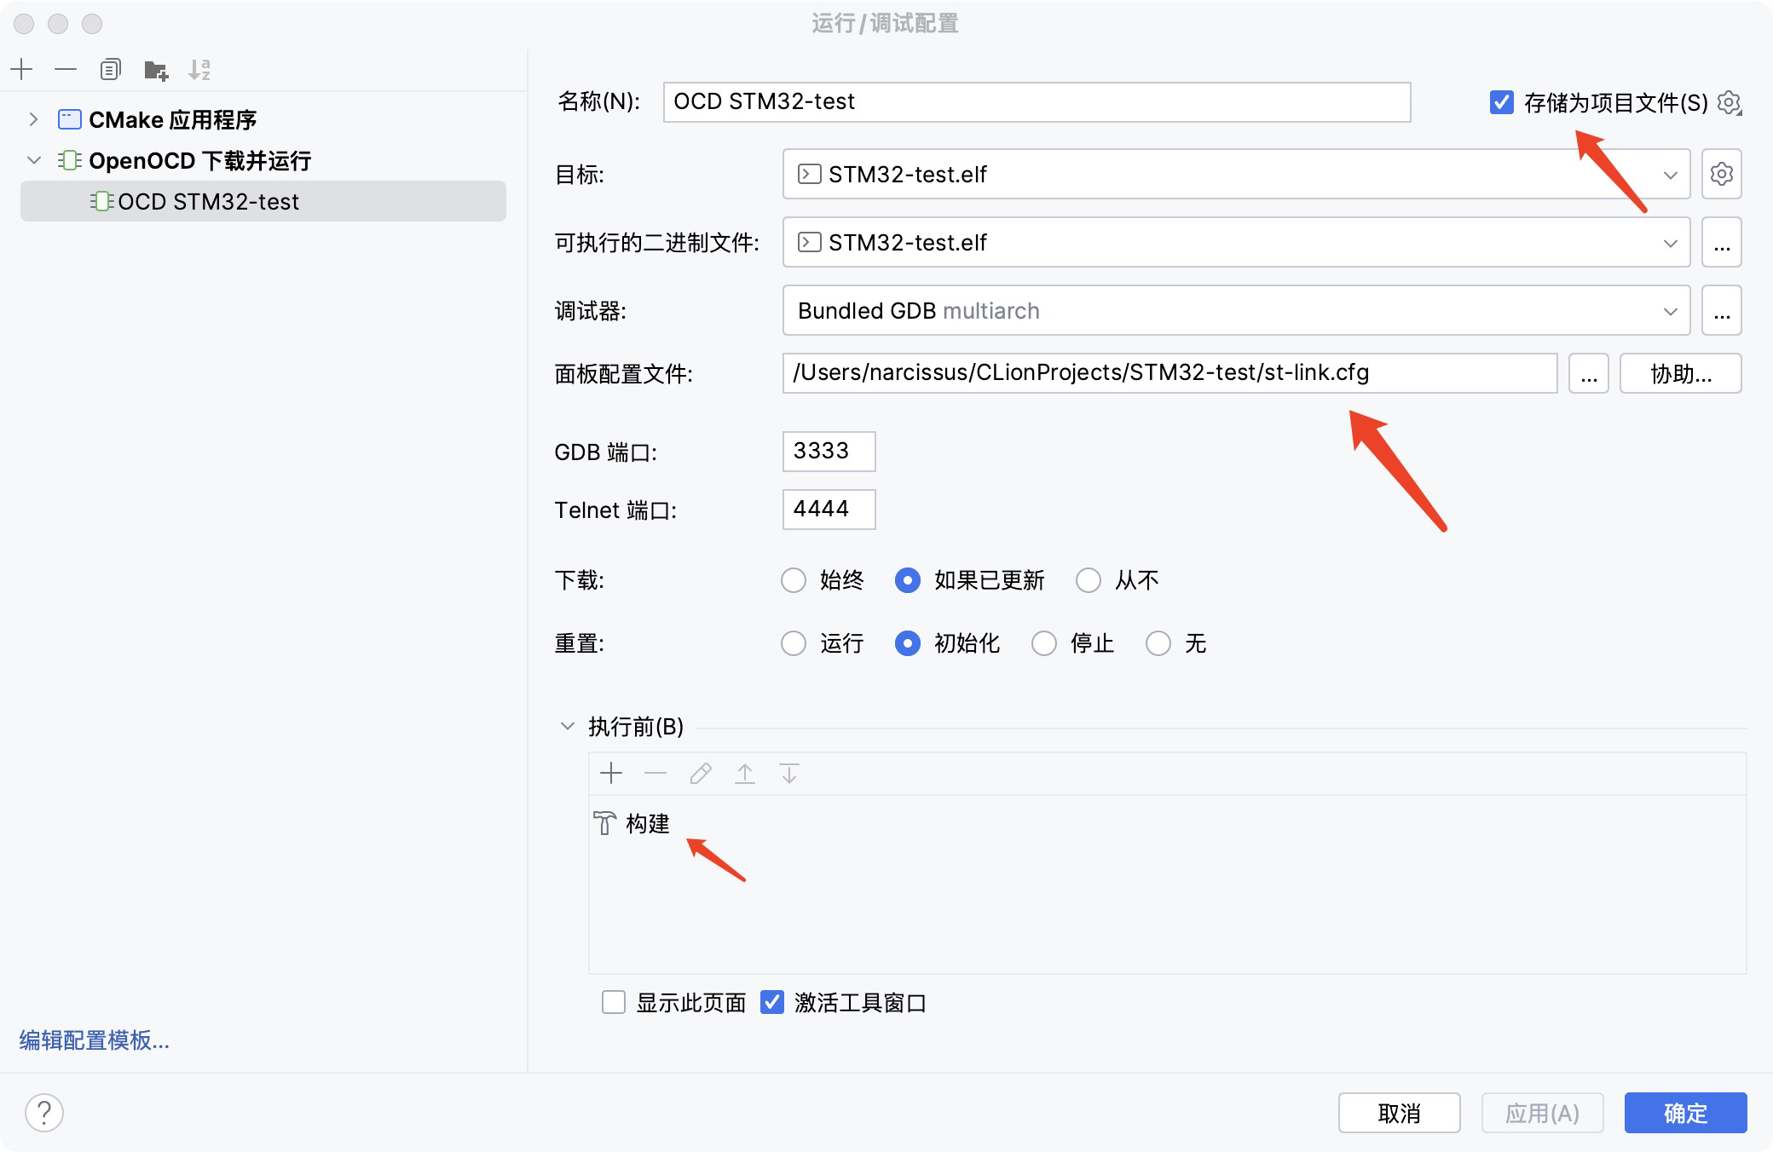Click the help question mark icon
The width and height of the screenshot is (1773, 1152).
[44, 1112]
